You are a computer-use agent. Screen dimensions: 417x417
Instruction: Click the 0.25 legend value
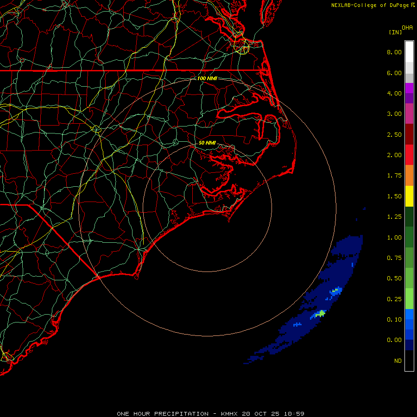394,299
